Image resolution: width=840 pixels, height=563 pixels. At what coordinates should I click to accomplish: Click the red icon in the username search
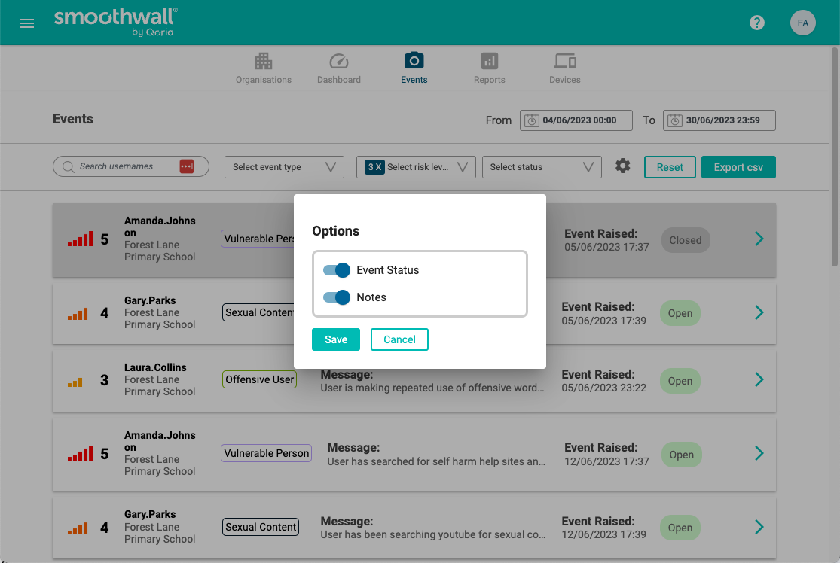[x=187, y=166]
